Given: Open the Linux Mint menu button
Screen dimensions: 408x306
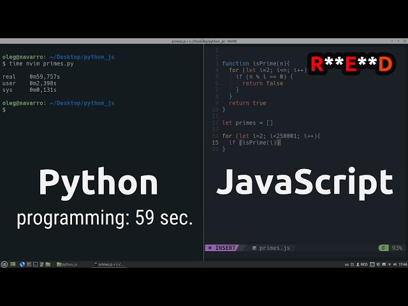Looking at the screenshot, I should (4, 265).
